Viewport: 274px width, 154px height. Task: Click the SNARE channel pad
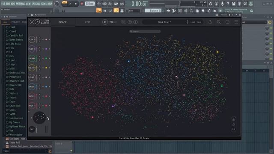tap(32, 87)
